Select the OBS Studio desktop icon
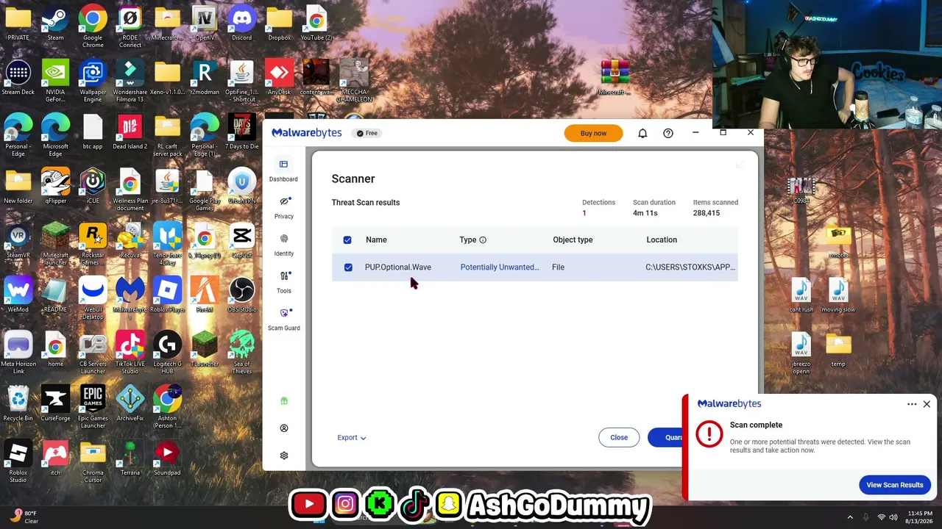942x529 pixels. pyautogui.click(x=241, y=295)
